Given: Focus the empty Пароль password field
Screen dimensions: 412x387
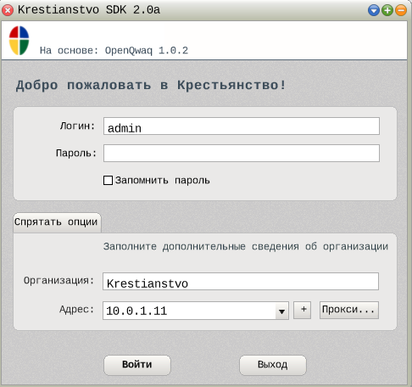Looking at the screenshot, I should pyautogui.click(x=242, y=154).
